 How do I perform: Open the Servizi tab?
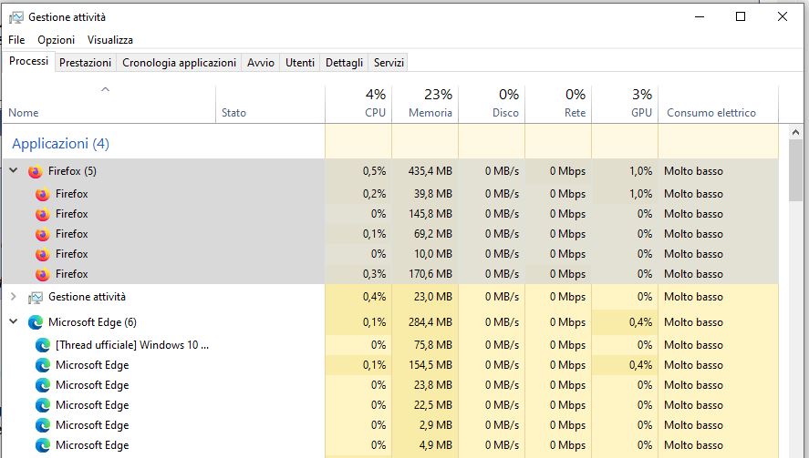389,62
